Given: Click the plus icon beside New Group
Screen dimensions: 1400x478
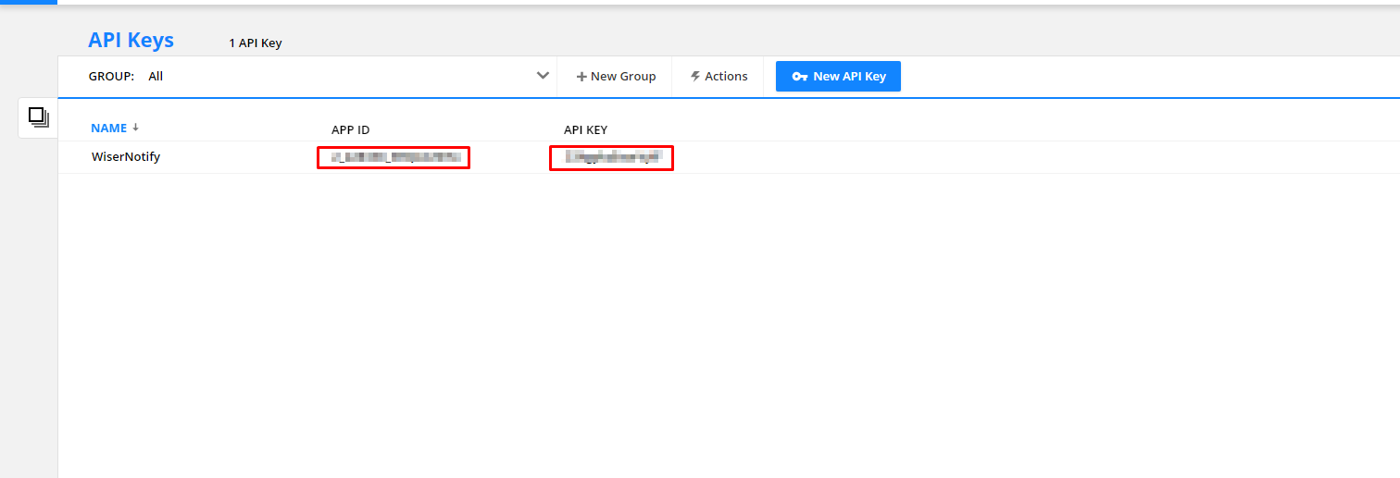Looking at the screenshot, I should click(581, 77).
